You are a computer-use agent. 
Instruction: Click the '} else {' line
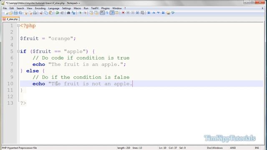(x=33, y=71)
